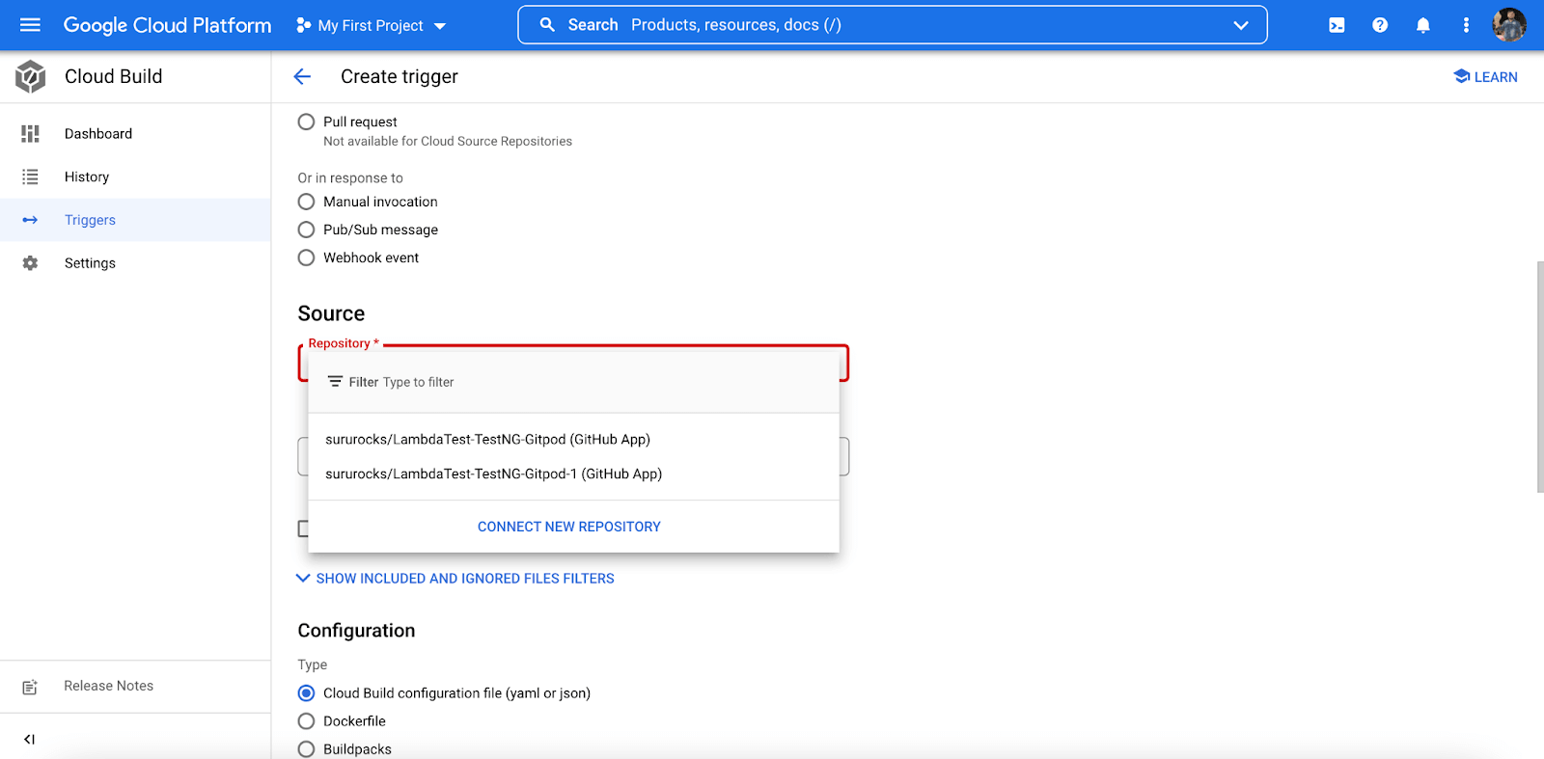Expand SHOW INCLUDED AND IGNORED FILES FILTERS
1544x759 pixels.
click(x=455, y=579)
